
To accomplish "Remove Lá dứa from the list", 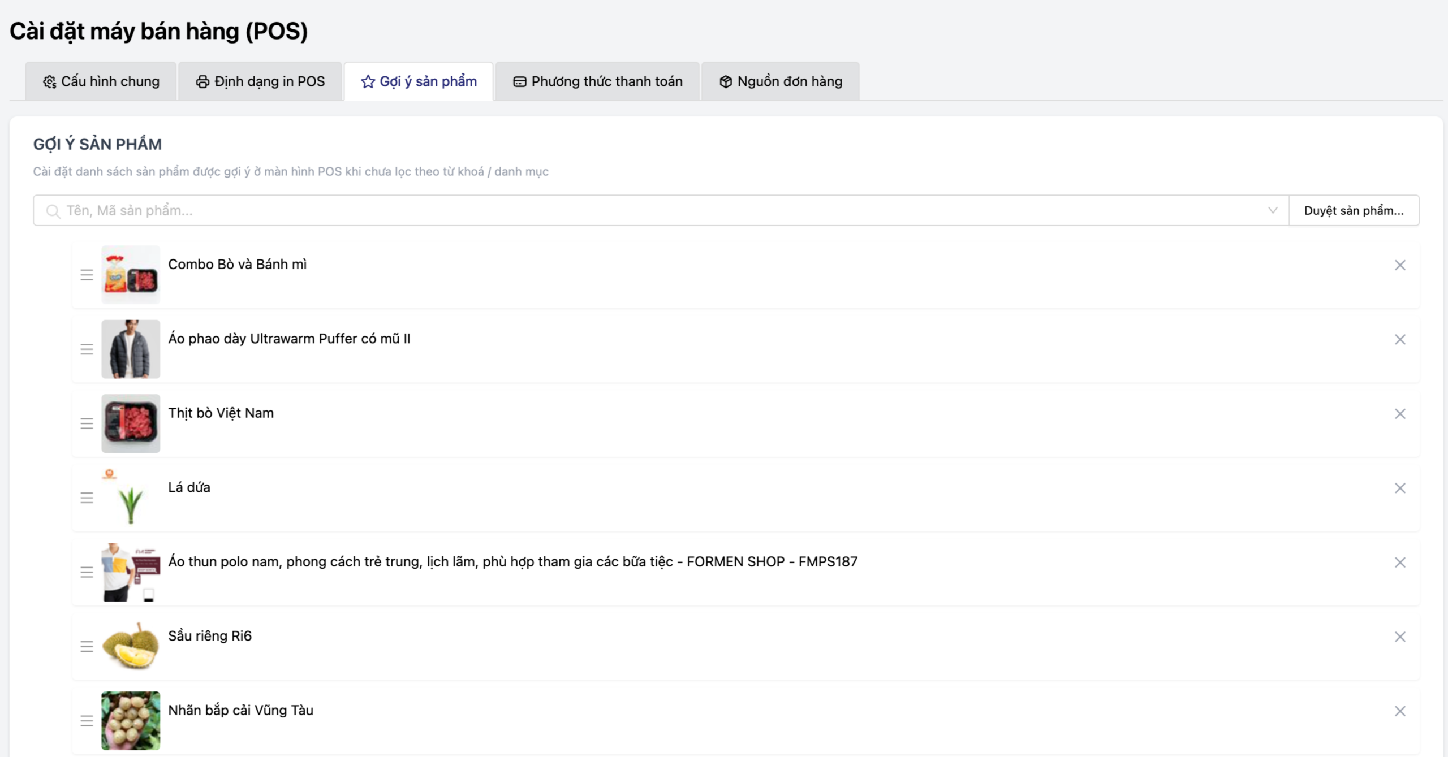I will click(x=1399, y=488).
